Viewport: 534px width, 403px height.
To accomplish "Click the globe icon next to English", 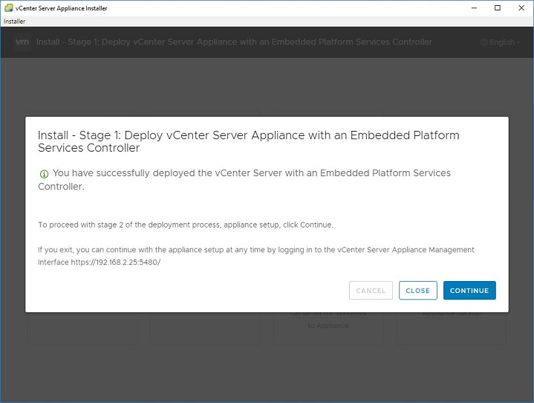I will (x=483, y=42).
